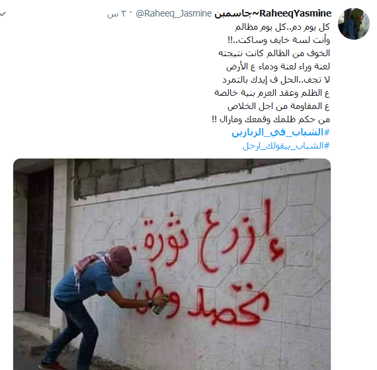Click the line الخوف من الظالم كانت نتيجته
Image resolution: width=377 pixels, height=370 pixels.
[274, 54]
